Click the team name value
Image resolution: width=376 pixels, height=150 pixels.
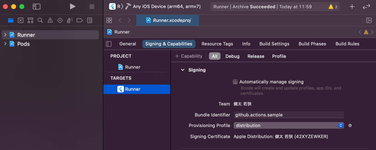coord(243,104)
